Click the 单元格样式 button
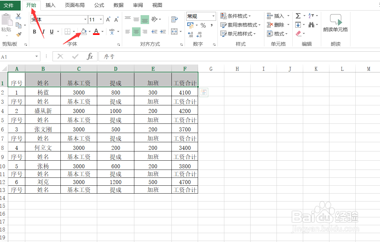This screenshot has width=380, height=242. coord(238,34)
